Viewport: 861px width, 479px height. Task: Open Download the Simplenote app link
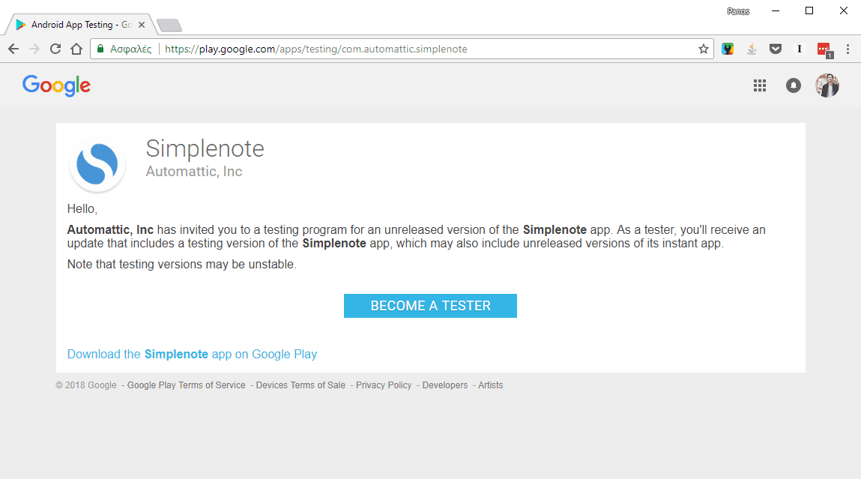[x=192, y=355]
